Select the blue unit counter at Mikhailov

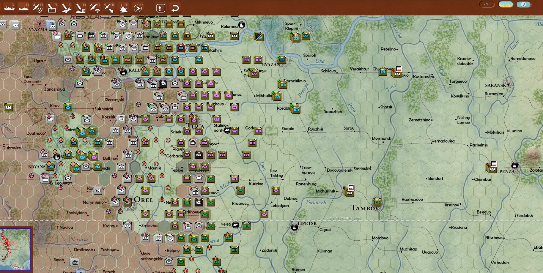pyautogui.click(x=277, y=96)
